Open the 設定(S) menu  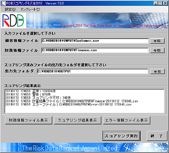[x=10, y=9]
